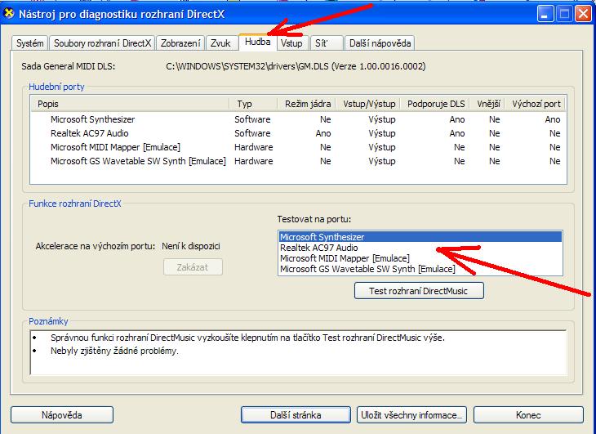Click the DirectX icon in title bar
The width and height of the screenshot is (596, 434).
(11, 14)
